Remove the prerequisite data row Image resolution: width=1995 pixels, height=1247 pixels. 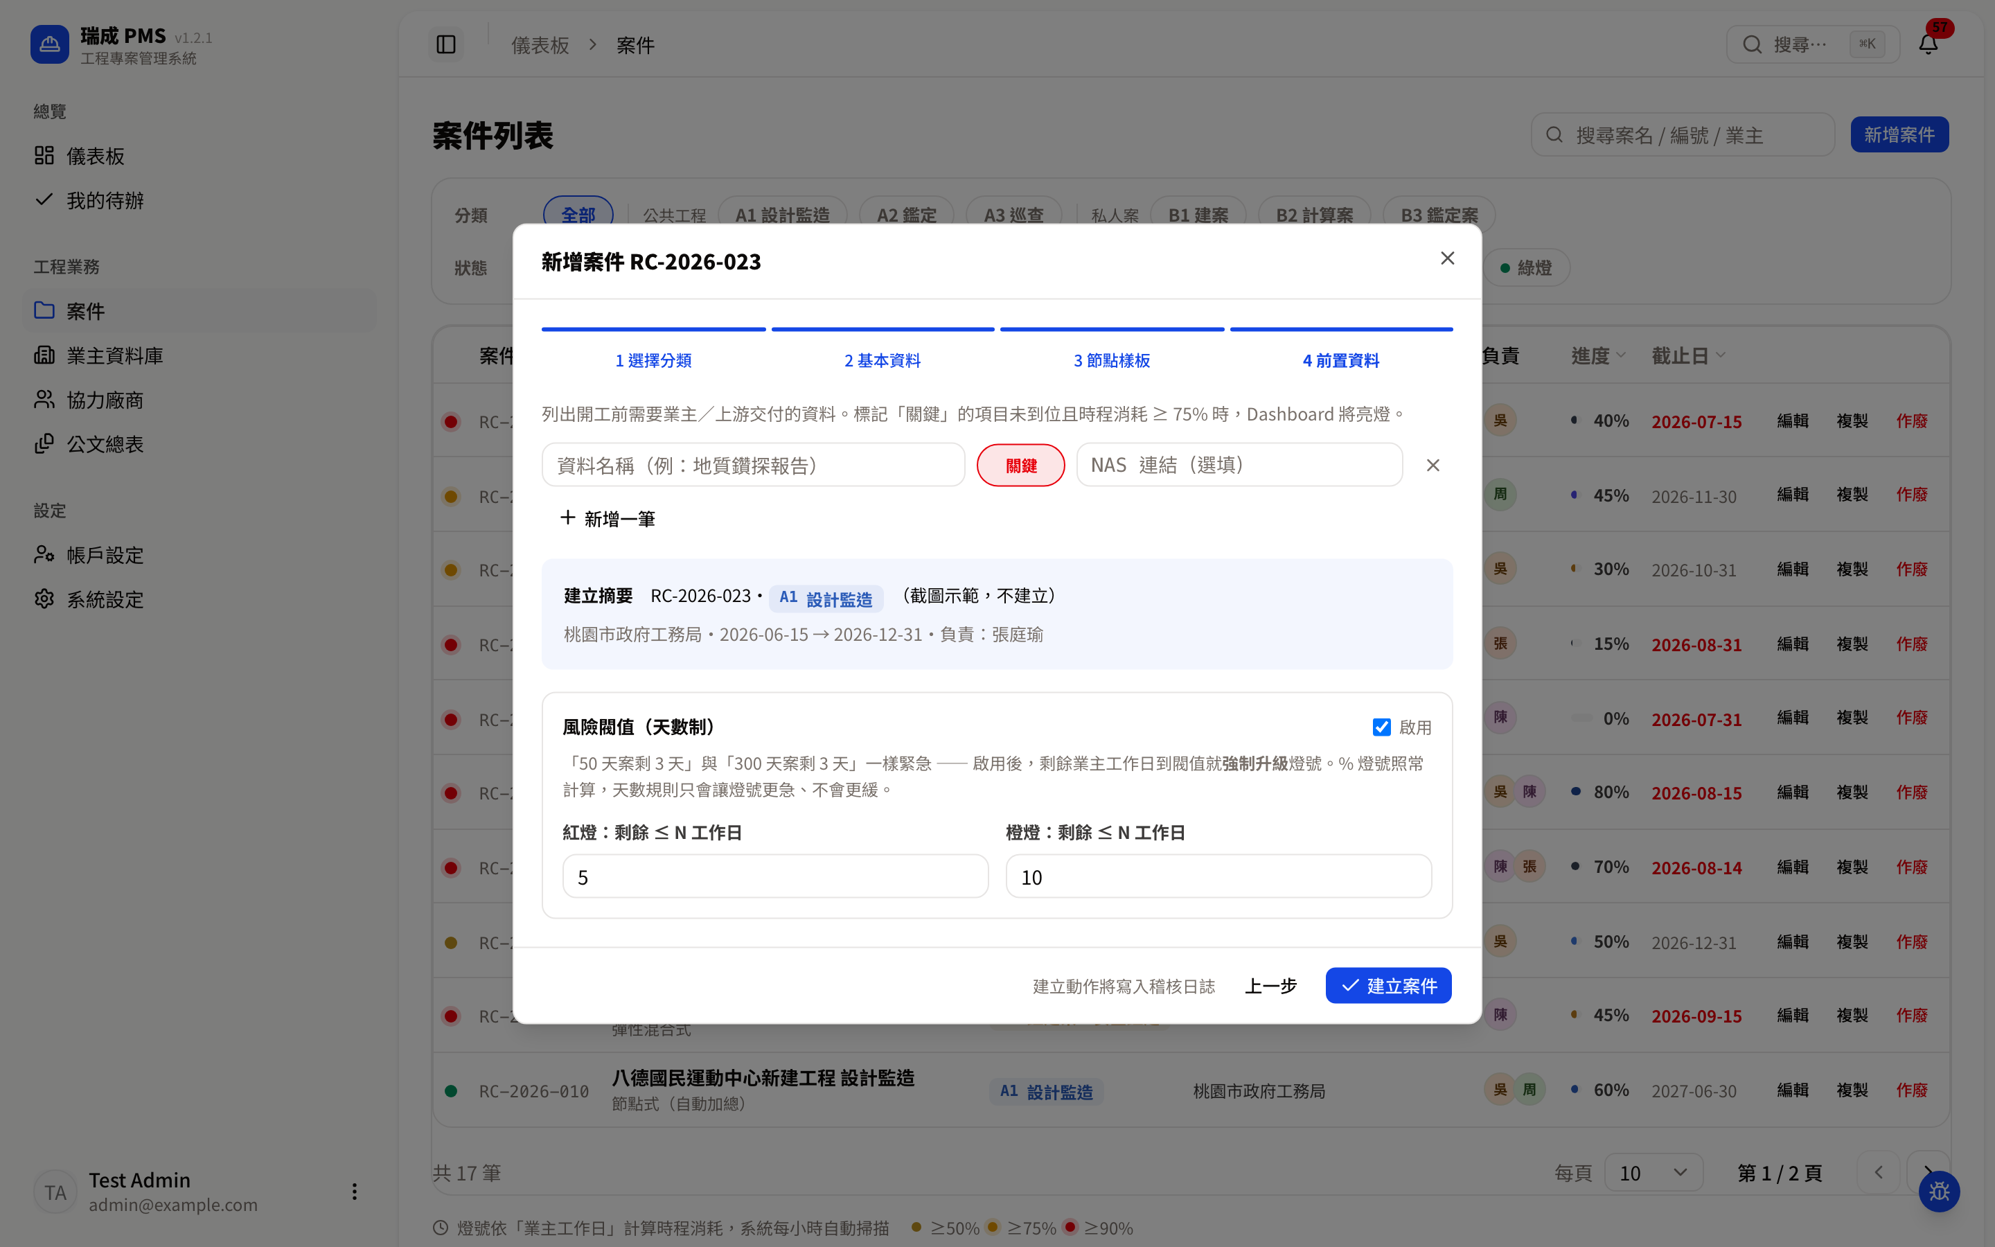1434,465
